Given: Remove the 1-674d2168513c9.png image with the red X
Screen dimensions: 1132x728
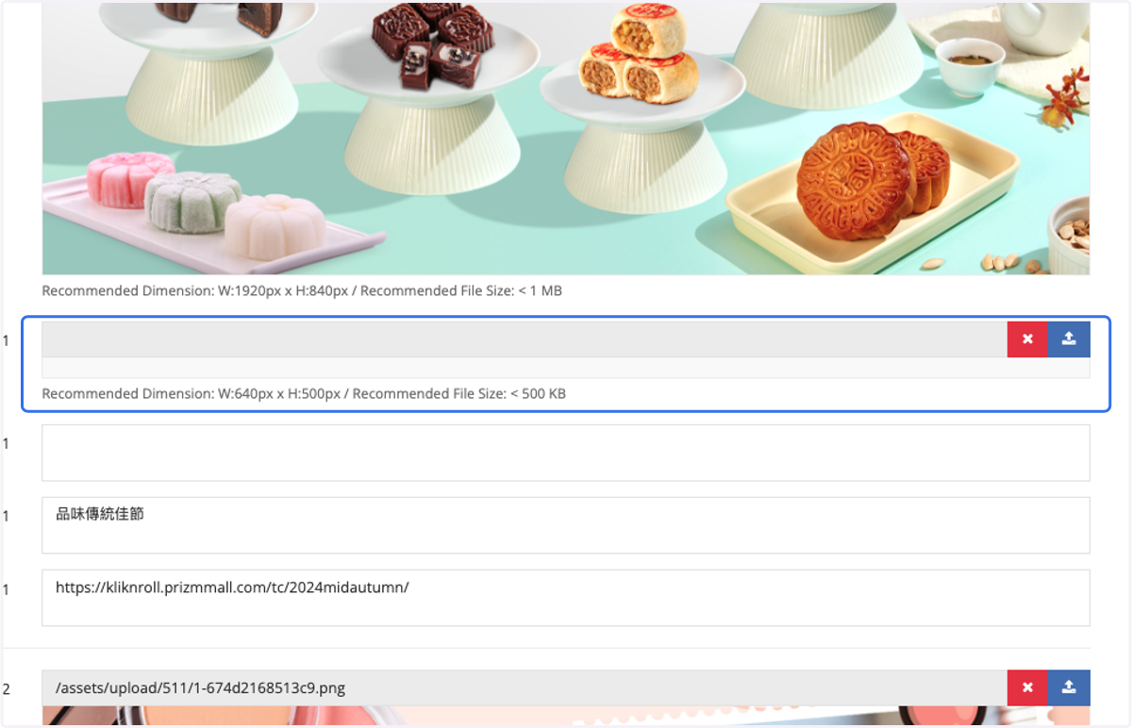Looking at the screenshot, I should click(1027, 688).
